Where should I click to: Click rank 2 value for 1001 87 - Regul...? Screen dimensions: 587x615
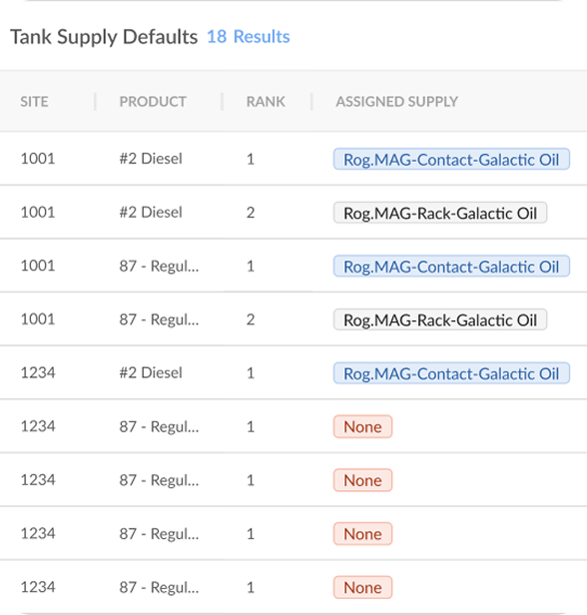pos(251,319)
